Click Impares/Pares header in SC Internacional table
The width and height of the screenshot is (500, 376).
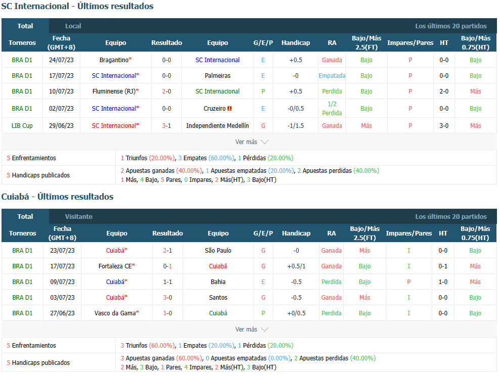click(410, 42)
